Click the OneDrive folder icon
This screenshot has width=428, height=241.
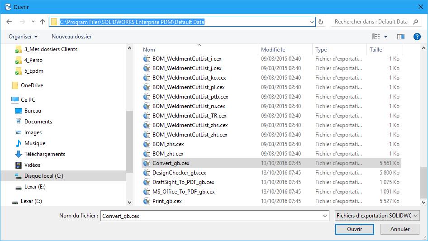tap(15, 85)
